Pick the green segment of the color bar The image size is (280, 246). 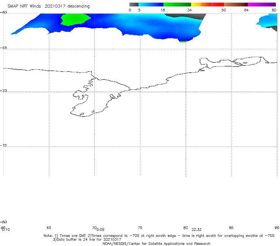click(x=177, y=5)
